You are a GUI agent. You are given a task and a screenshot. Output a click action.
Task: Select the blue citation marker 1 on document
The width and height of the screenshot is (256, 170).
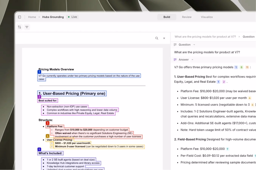point(39,72)
